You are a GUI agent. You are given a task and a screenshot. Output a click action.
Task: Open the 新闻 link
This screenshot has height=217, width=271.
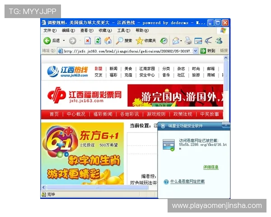[113, 69]
